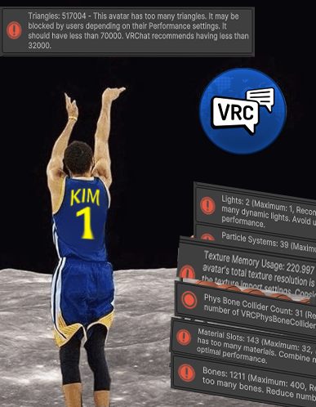Click the error icon beside Bones: 1211

tap(186, 373)
